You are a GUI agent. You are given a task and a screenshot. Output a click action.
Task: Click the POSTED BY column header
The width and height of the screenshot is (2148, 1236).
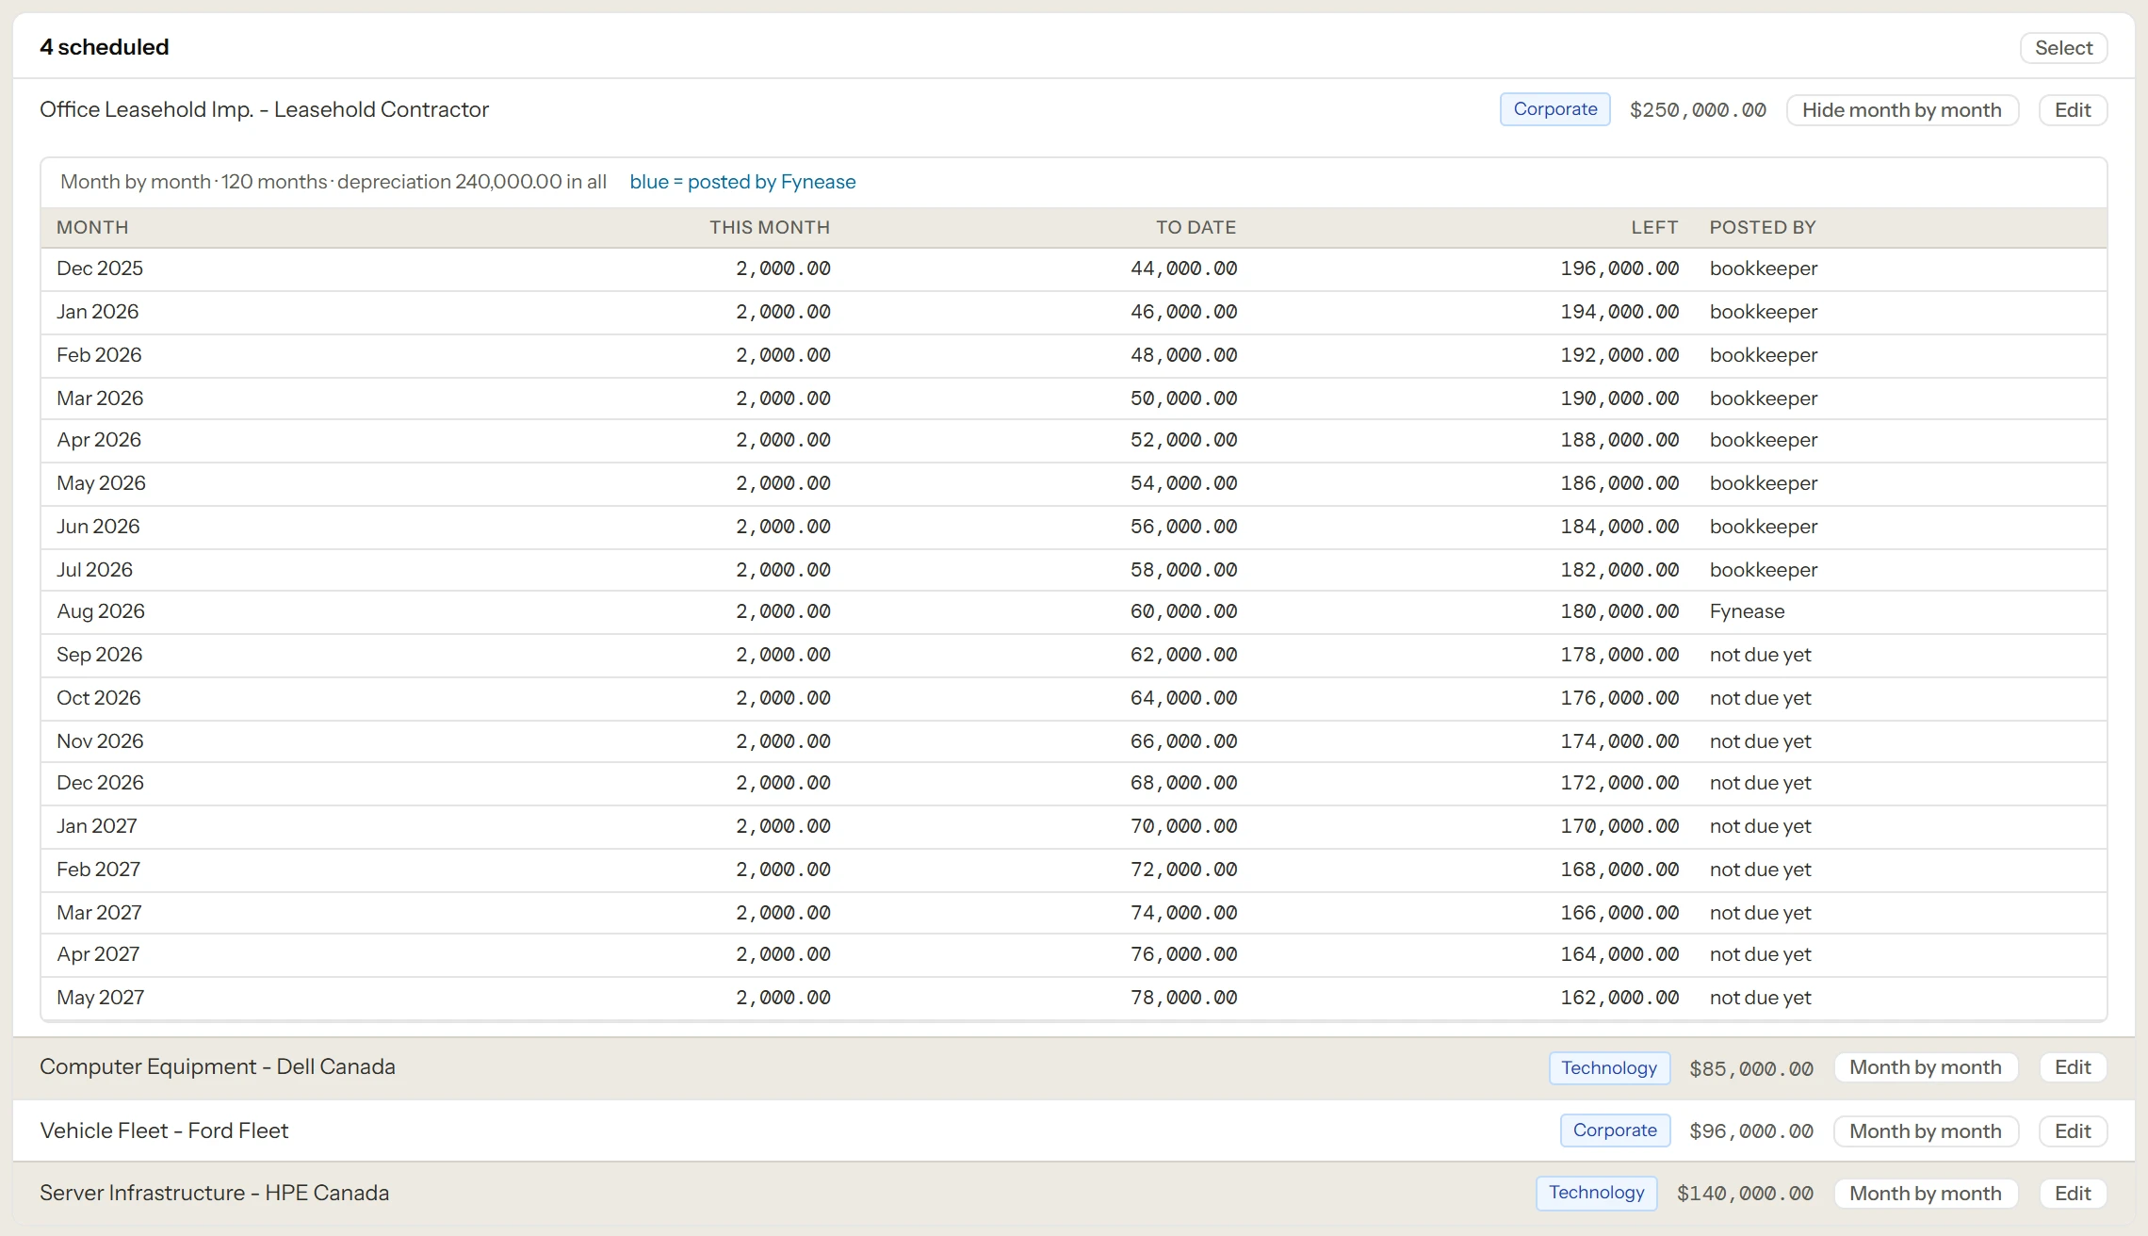tap(1763, 227)
